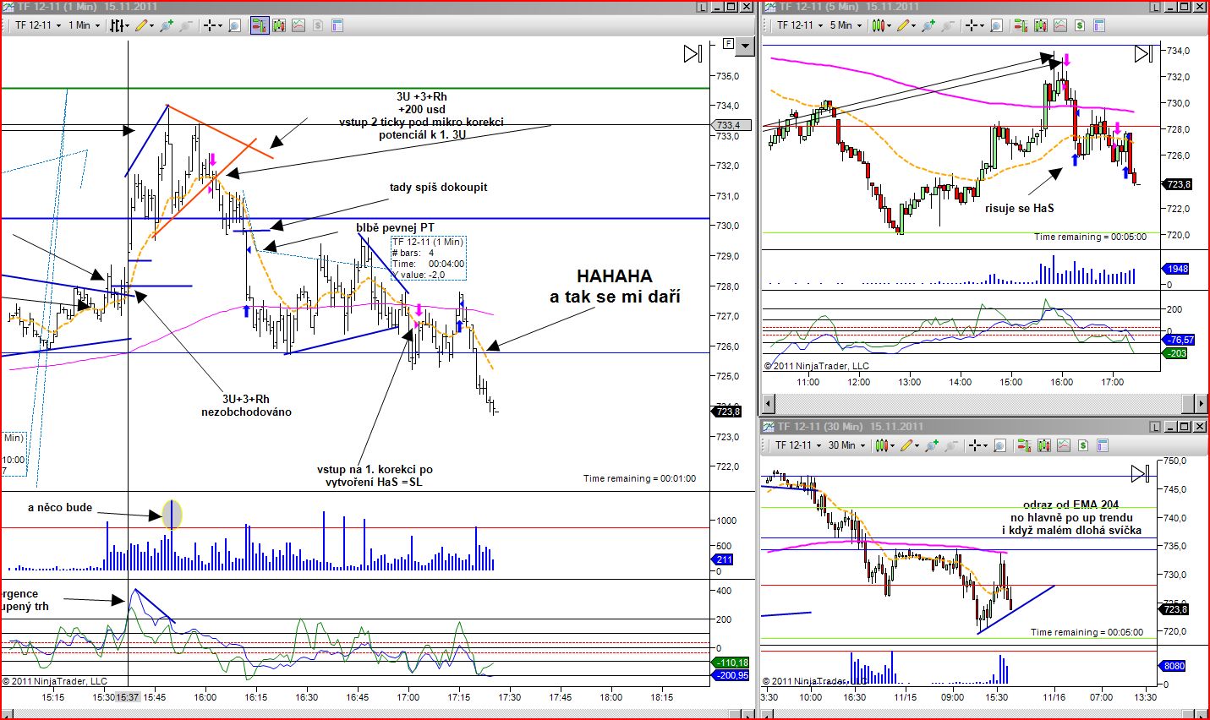
Task: Expand the arrow dropdown beside the F button
Action: tap(745, 45)
